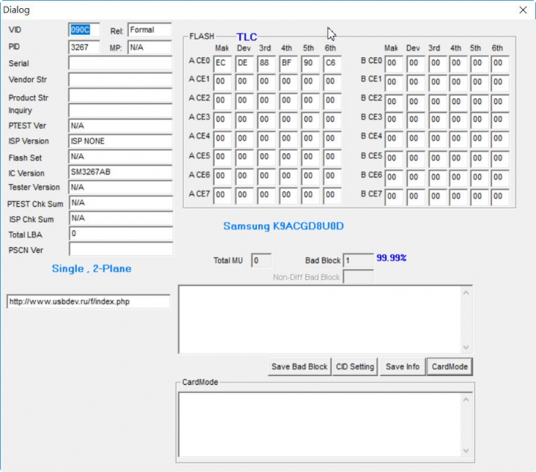Select the A CE0 6th byte C6
Image resolution: width=536 pixels, height=472 pixels.
[331, 63]
